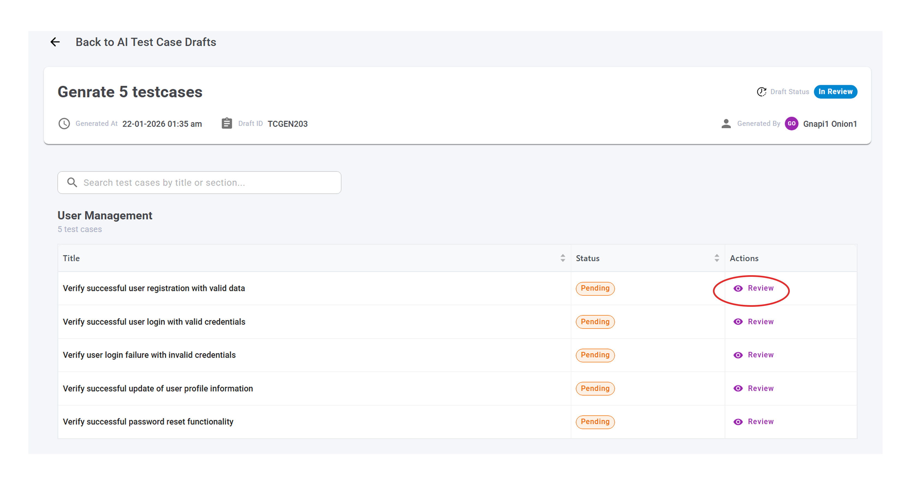Open Back to AI Test Case Drafts
This screenshot has width=912, height=485.
point(146,42)
